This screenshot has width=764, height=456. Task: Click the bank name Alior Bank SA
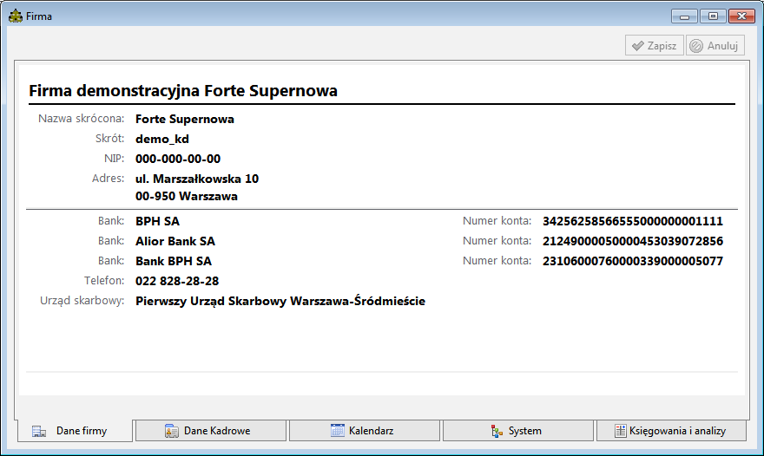pos(175,241)
